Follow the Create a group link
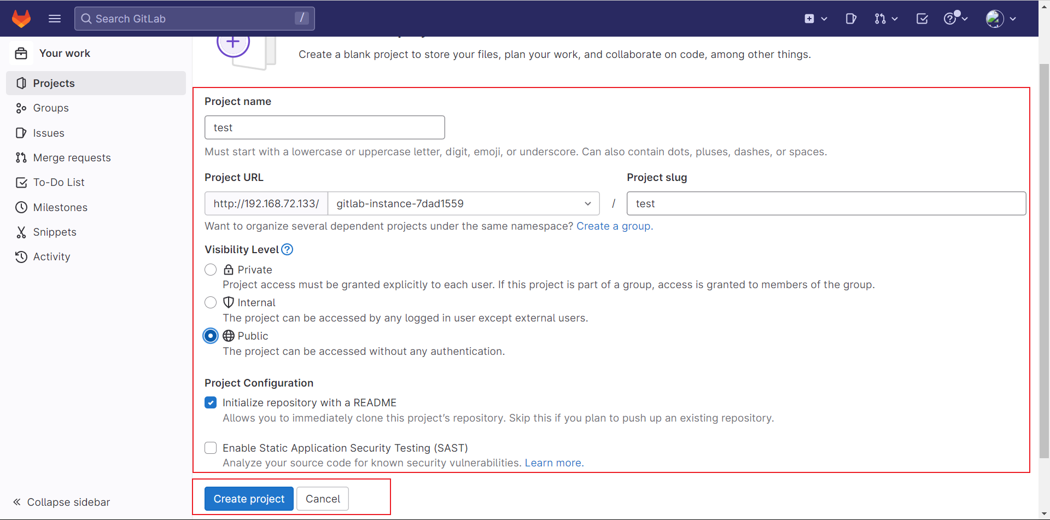The image size is (1050, 520). tap(615, 226)
